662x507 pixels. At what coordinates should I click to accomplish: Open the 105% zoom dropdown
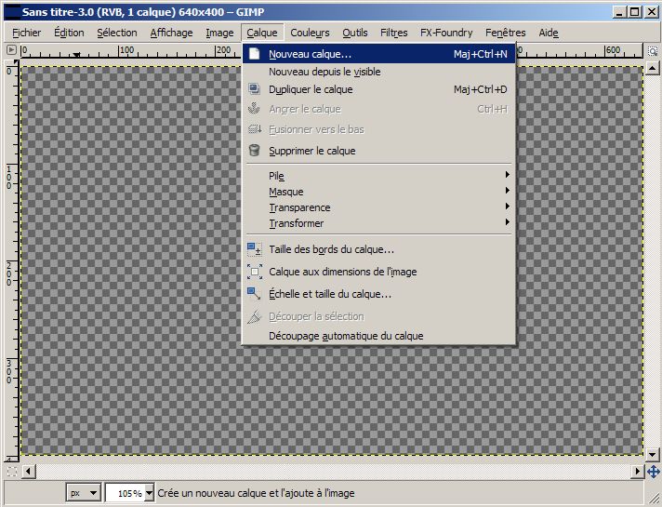[x=128, y=493]
